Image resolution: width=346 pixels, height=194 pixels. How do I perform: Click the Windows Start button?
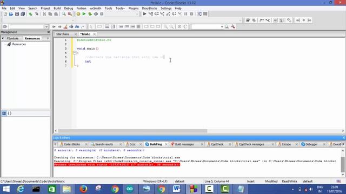coord(6,189)
